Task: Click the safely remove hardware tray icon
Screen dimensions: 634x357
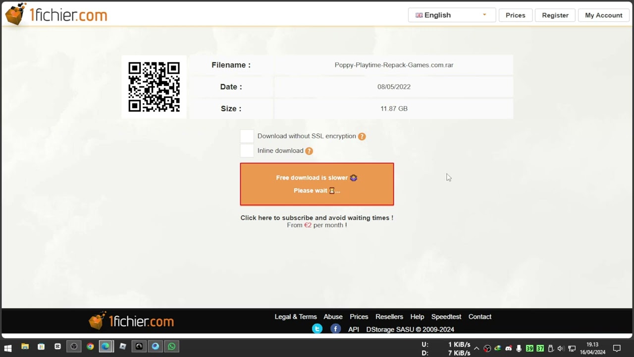Action: pos(550,348)
